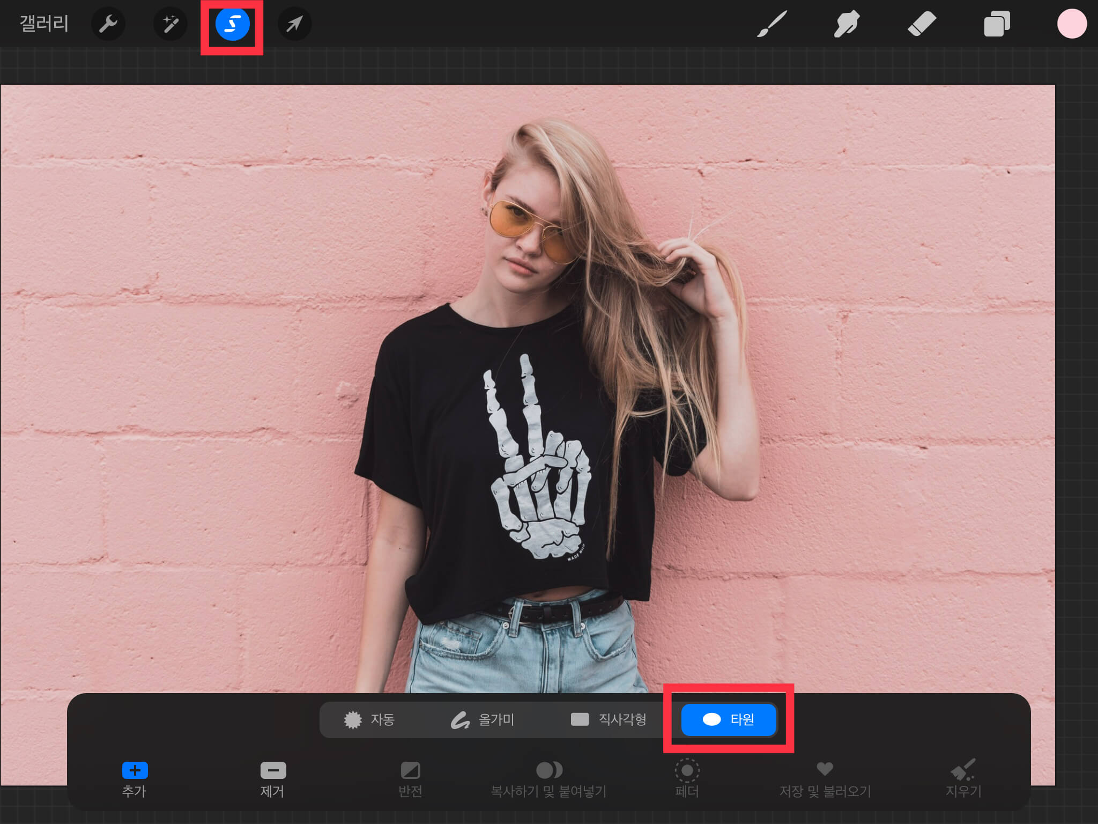Screen dimensions: 1098x824
Task: Open the Layers panel
Action: [x=997, y=24]
